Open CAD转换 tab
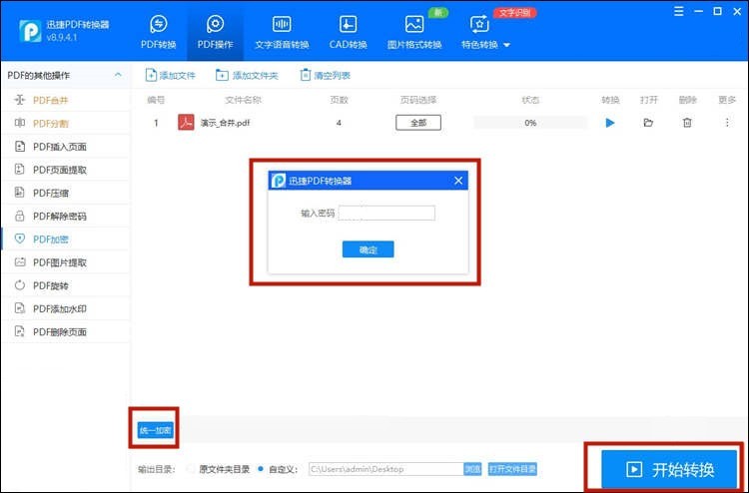 pos(348,32)
